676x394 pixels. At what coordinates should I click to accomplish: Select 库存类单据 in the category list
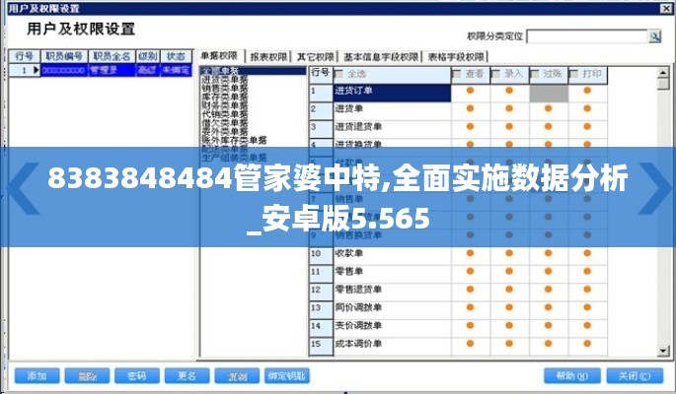click(x=225, y=97)
